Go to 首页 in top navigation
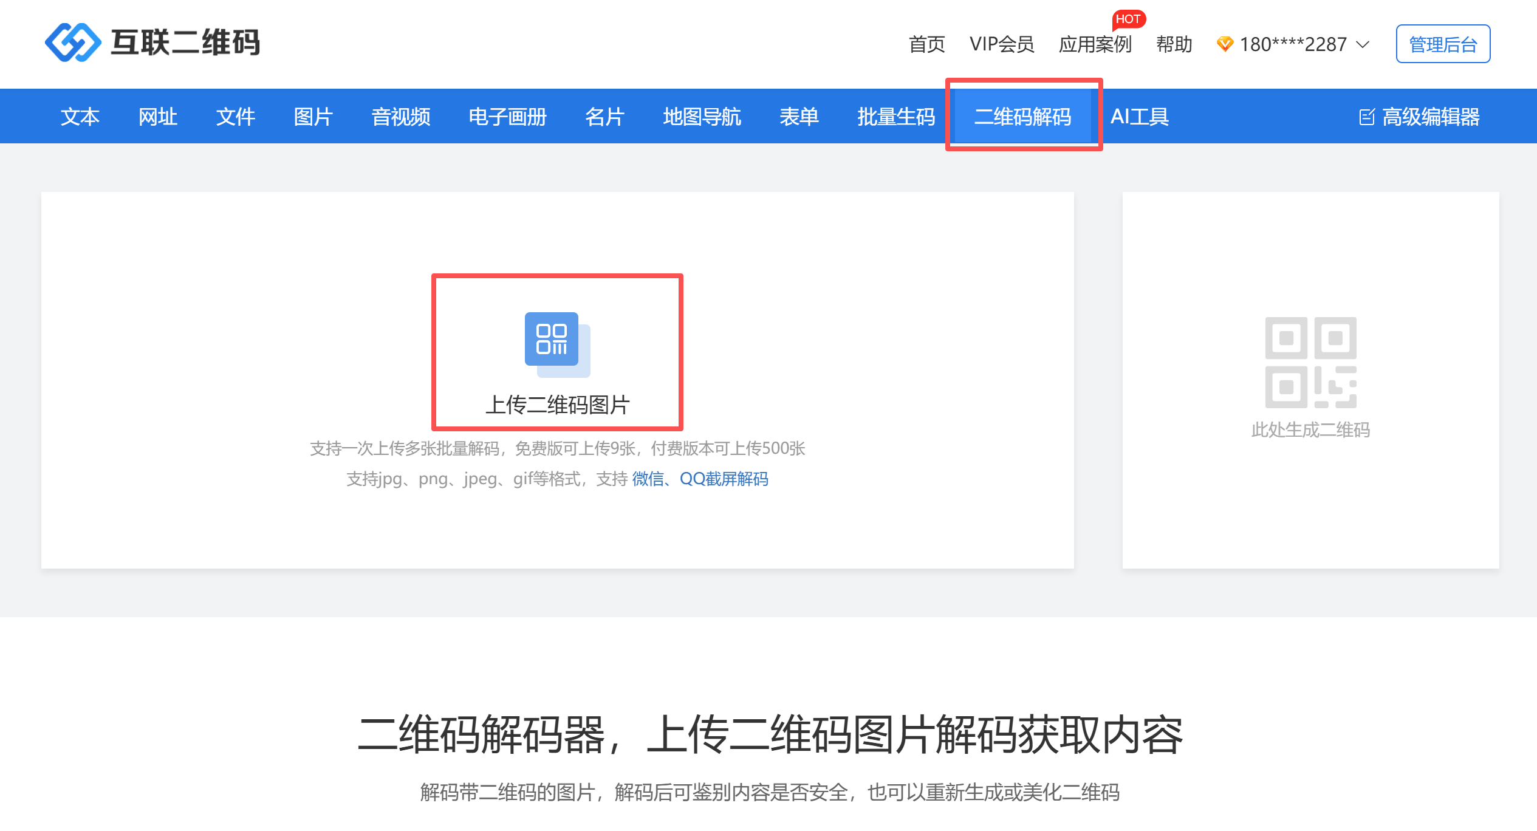This screenshot has height=831, width=1537. (x=926, y=44)
